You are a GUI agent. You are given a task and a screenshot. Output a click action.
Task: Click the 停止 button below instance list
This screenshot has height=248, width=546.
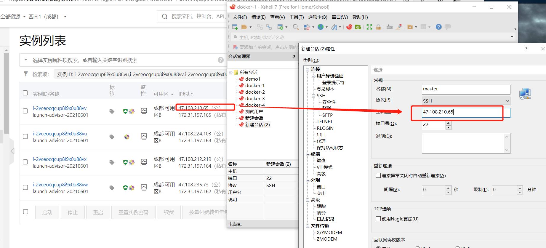point(73,212)
